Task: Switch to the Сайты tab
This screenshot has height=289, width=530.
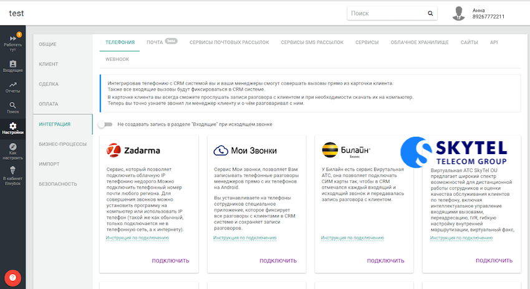Action: (x=469, y=42)
